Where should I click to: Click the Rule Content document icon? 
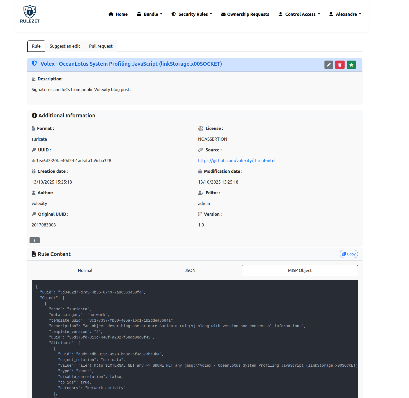pyautogui.click(x=34, y=254)
